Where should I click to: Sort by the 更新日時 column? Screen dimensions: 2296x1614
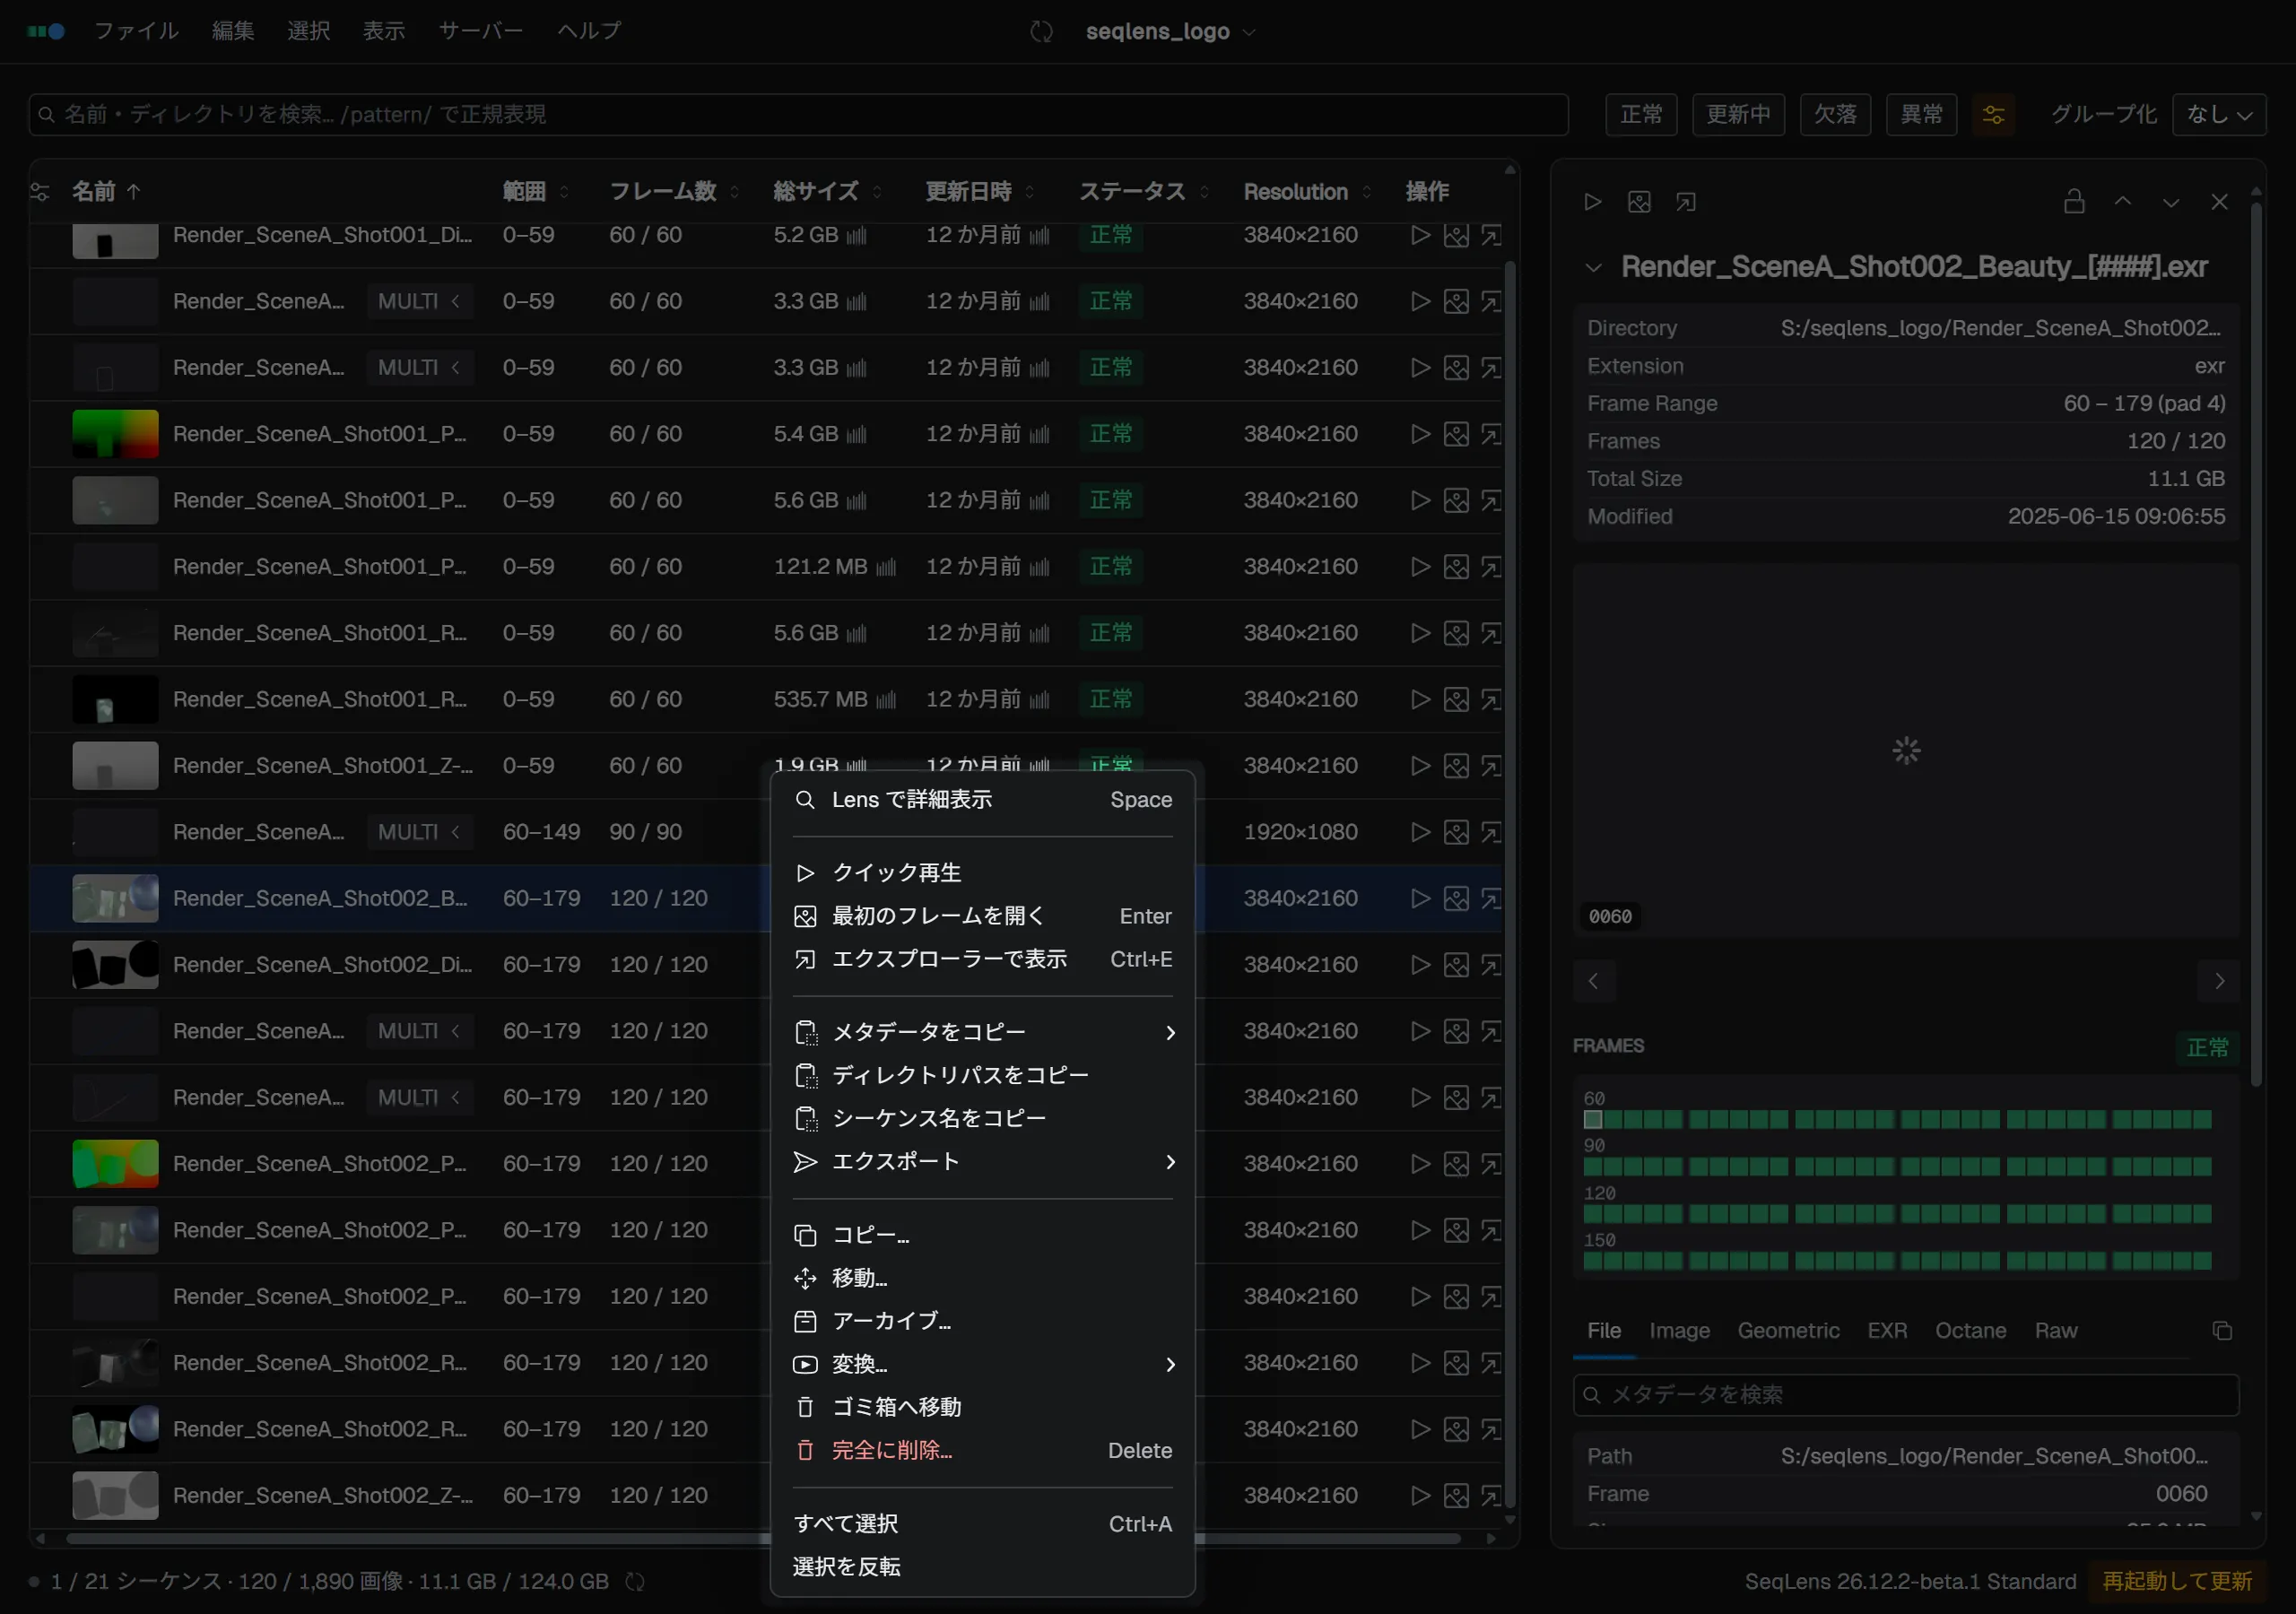pos(979,191)
